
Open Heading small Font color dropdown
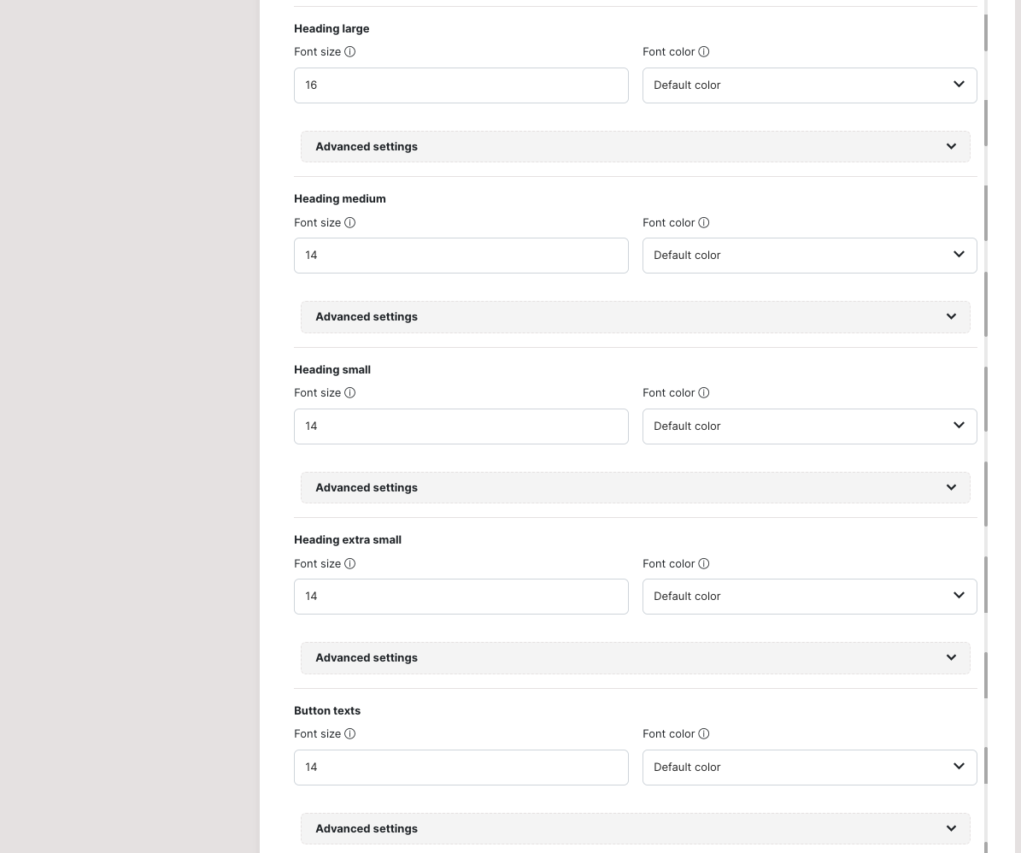(809, 426)
